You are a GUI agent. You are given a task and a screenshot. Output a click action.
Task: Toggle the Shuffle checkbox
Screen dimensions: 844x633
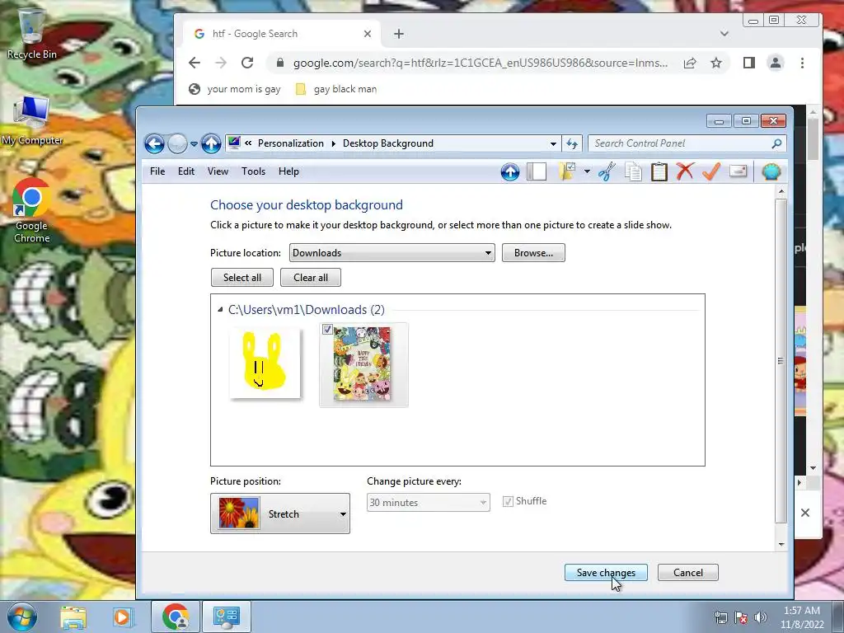click(x=508, y=502)
